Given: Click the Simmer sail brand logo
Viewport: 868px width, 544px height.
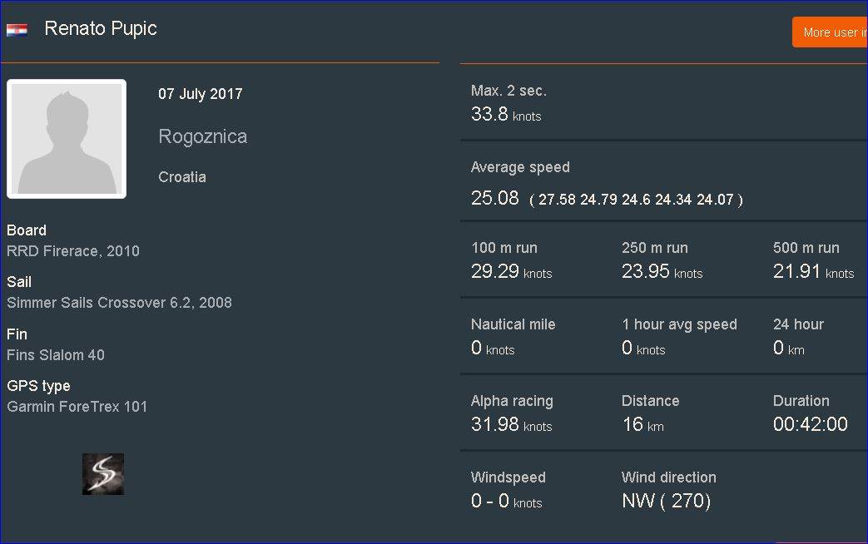Looking at the screenshot, I should [103, 474].
